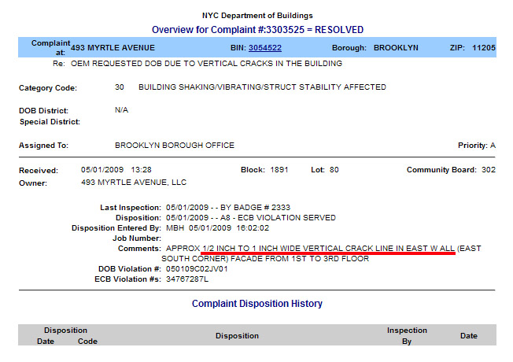Click the Overview for Complaint #3303525 heading

click(x=256, y=29)
